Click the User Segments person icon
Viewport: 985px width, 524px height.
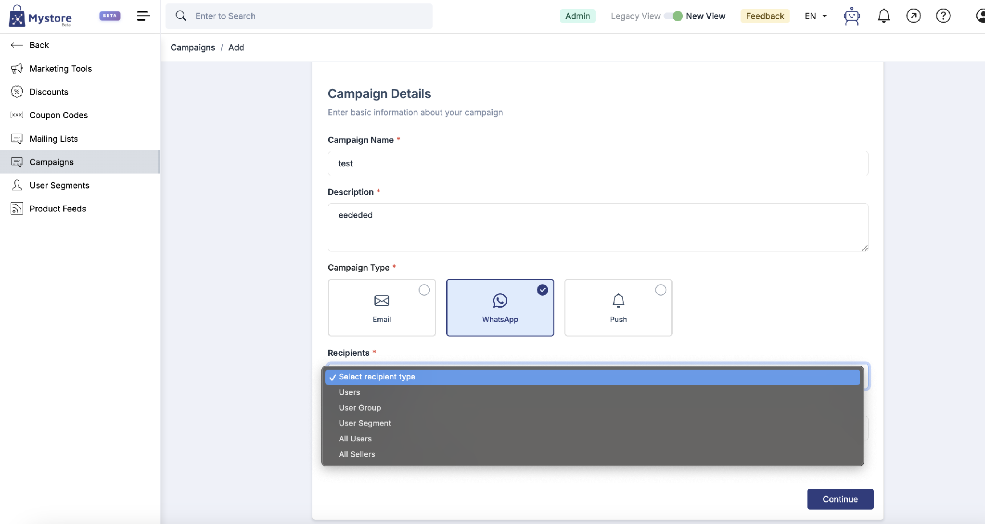[x=17, y=186]
